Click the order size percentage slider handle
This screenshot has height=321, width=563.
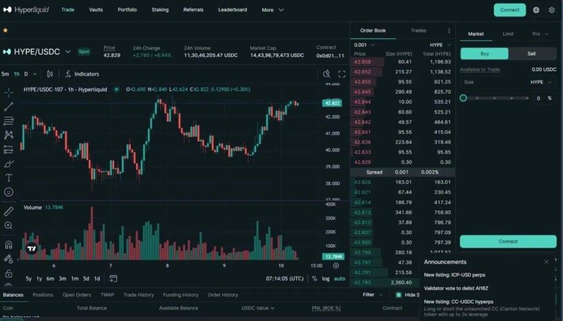pos(463,98)
